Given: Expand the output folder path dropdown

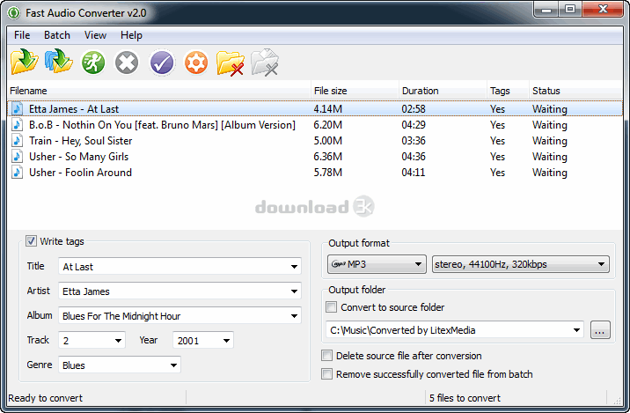Looking at the screenshot, I should (x=576, y=330).
